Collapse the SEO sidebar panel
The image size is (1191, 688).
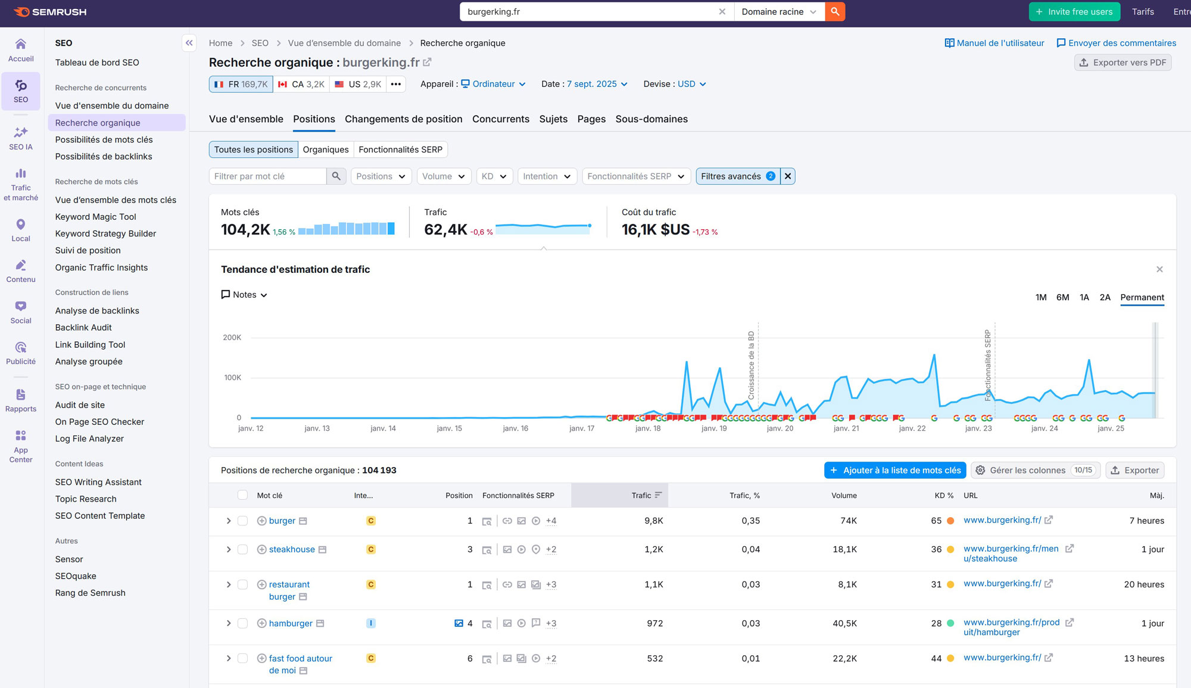click(x=189, y=43)
